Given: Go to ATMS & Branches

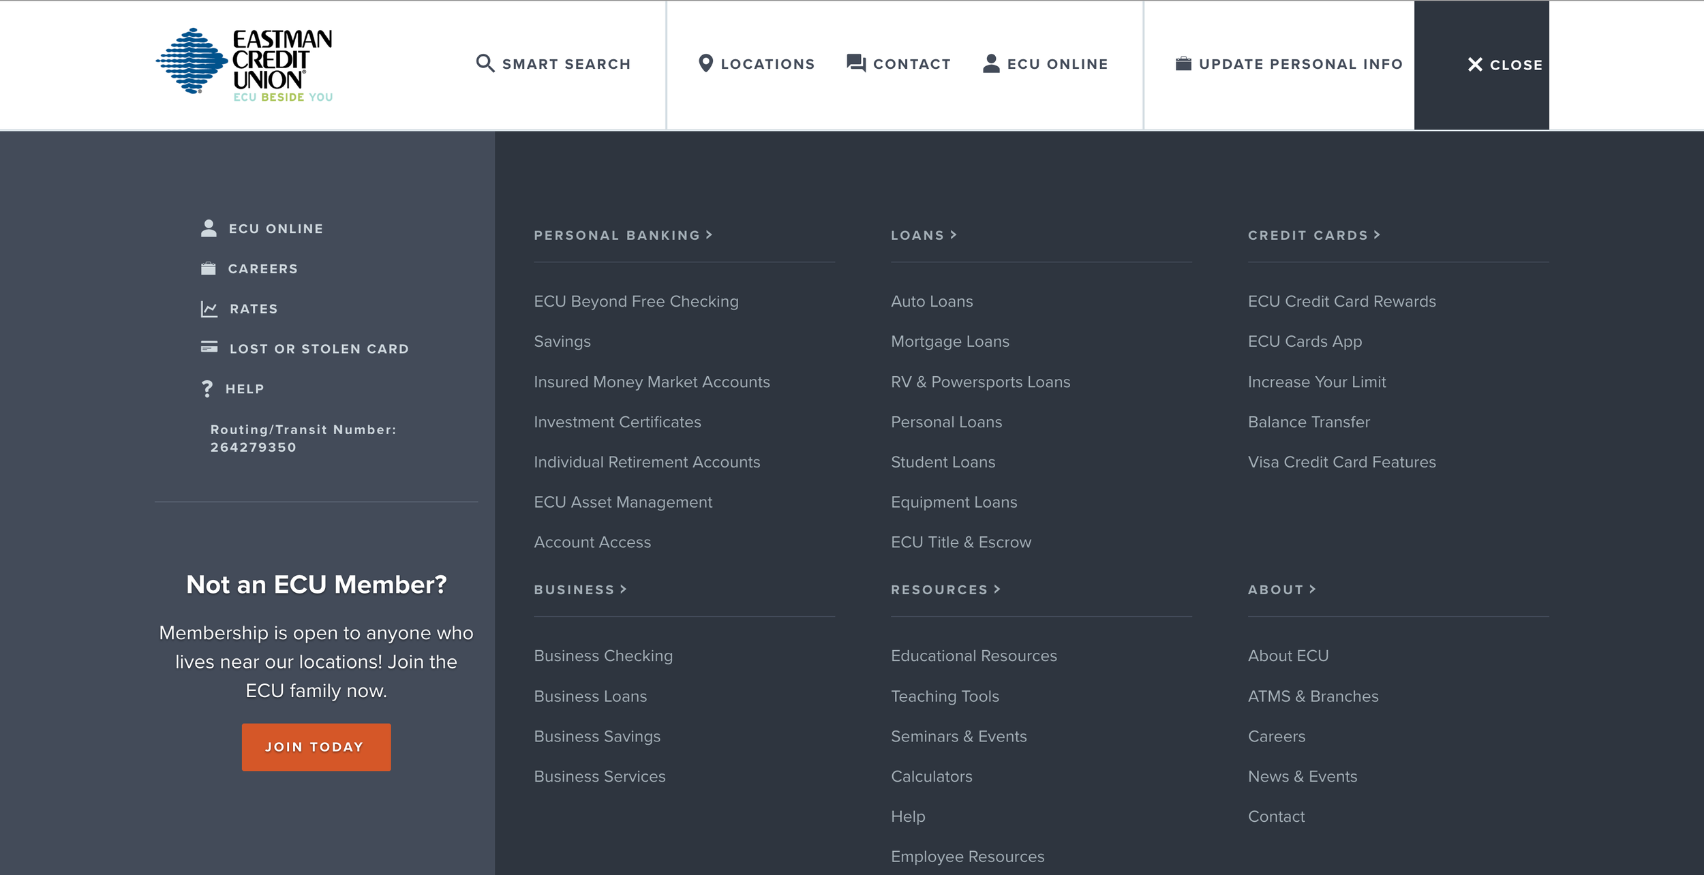Looking at the screenshot, I should (1313, 696).
